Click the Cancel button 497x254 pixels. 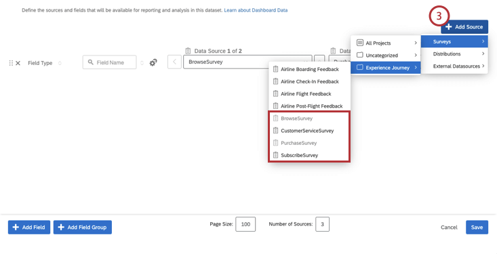coord(449,228)
